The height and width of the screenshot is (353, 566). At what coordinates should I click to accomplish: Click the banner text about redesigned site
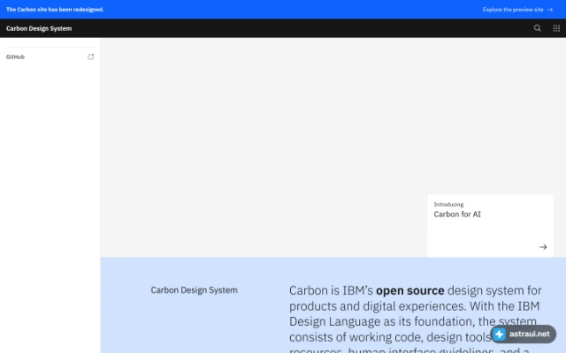(55, 10)
